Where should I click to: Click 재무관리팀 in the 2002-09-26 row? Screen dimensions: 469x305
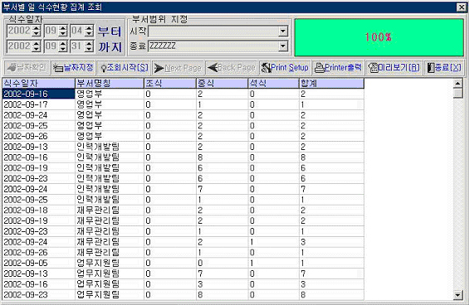click(x=110, y=253)
